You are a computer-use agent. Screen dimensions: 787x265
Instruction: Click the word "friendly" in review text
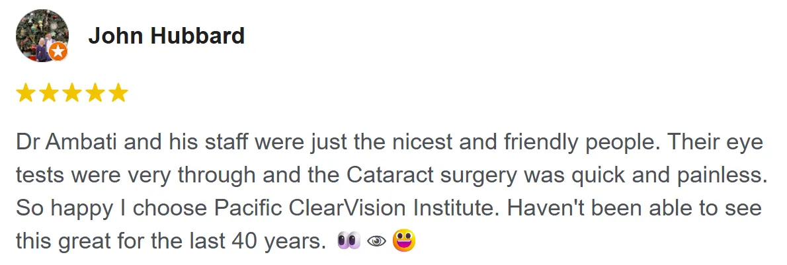(x=538, y=143)
